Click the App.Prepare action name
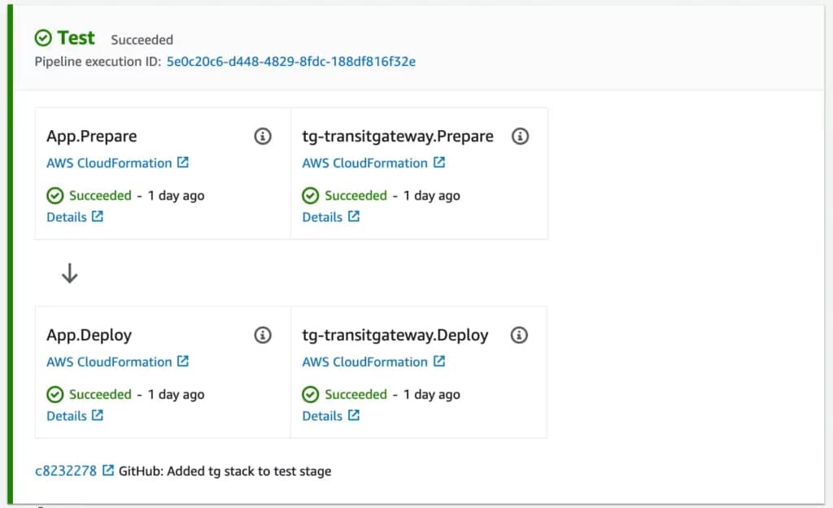 (x=91, y=137)
